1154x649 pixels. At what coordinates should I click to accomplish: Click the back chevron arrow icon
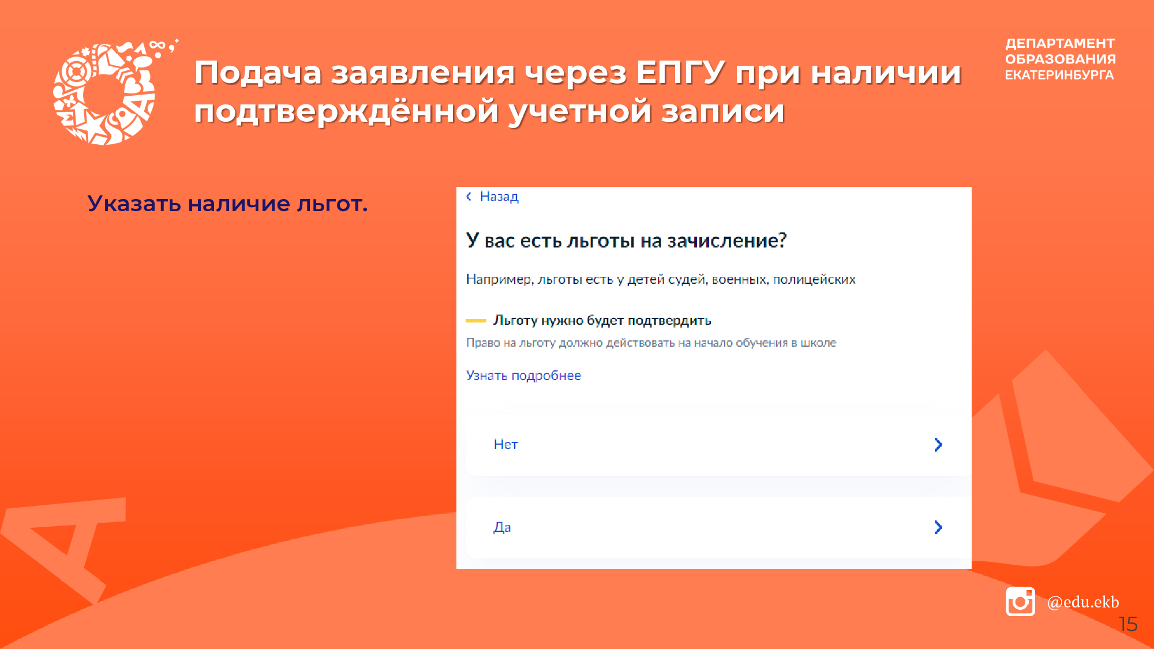[469, 197]
